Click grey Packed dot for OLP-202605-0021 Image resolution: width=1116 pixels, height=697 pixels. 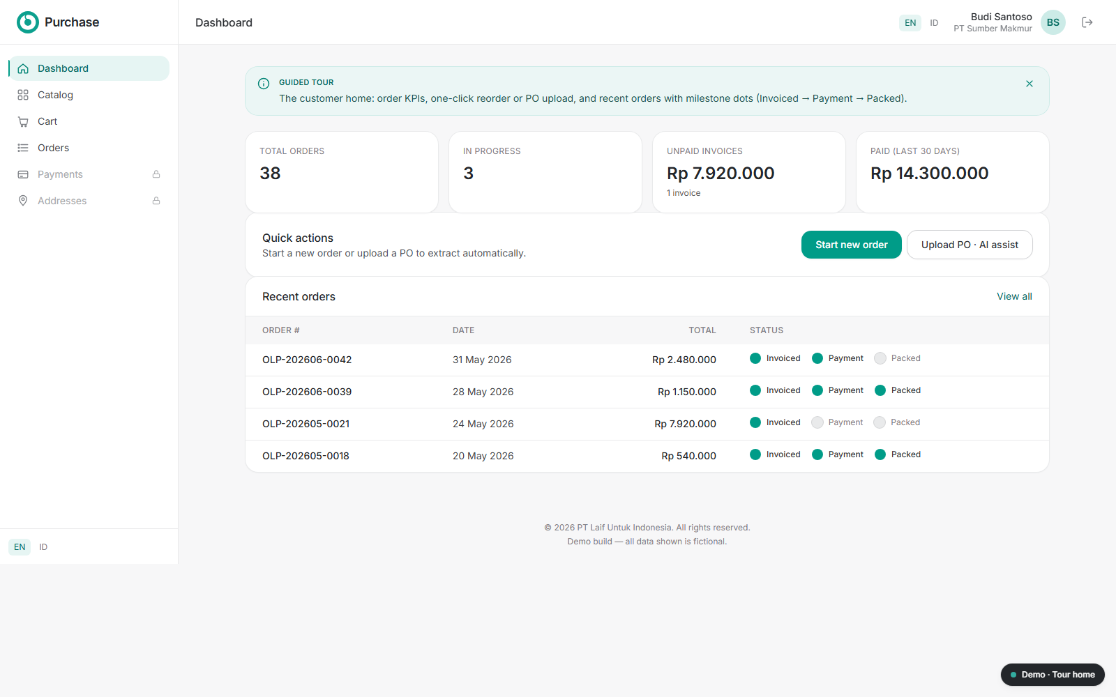tap(880, 422)
